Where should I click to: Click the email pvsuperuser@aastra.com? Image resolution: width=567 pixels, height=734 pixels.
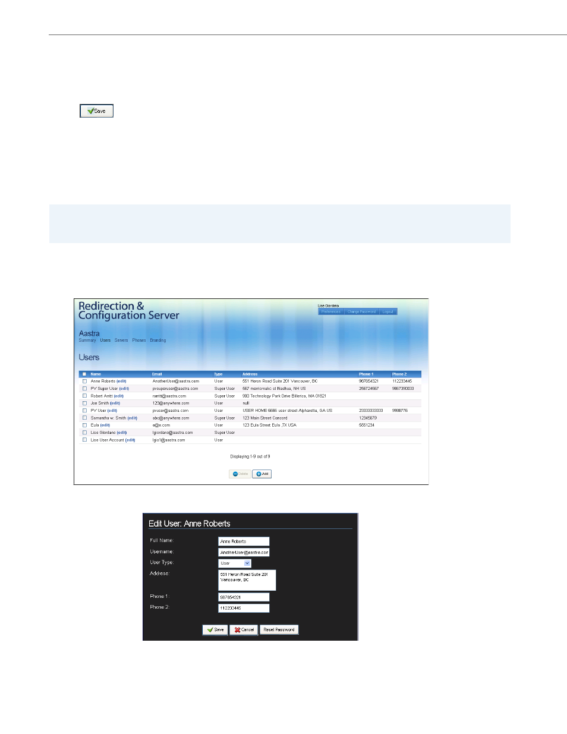[175, 389]
